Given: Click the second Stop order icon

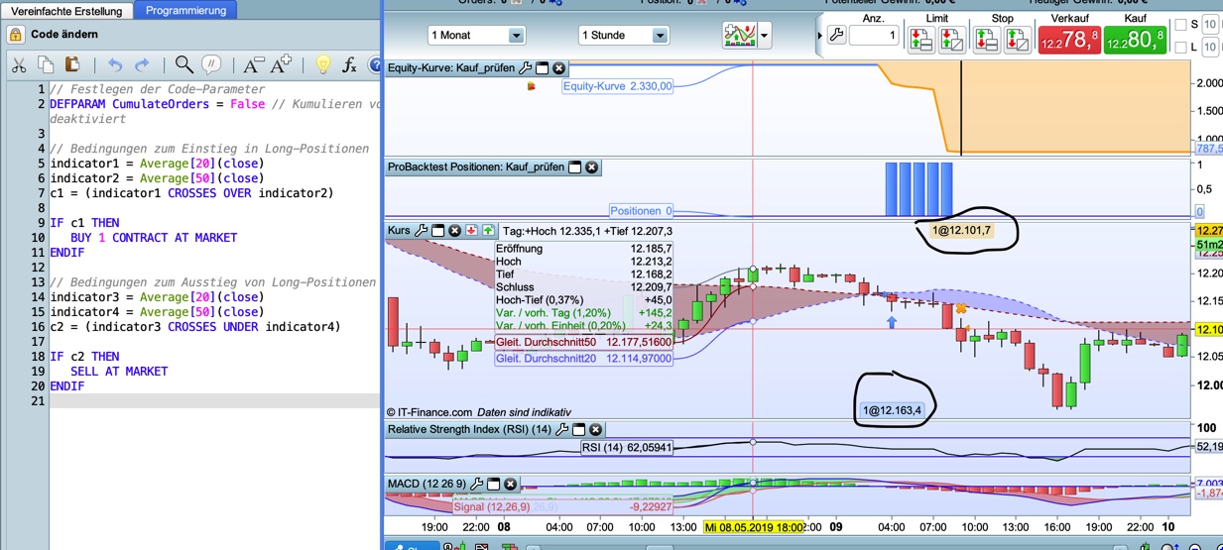Looking at the screenshot, I should pyautogui.click(x=1017, y=40).
